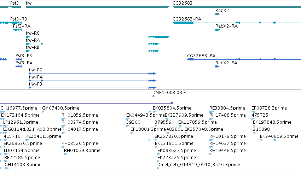Select the flw-PC protein label
This screenshot has width=301, height=170.
click(x=35, y=70)
